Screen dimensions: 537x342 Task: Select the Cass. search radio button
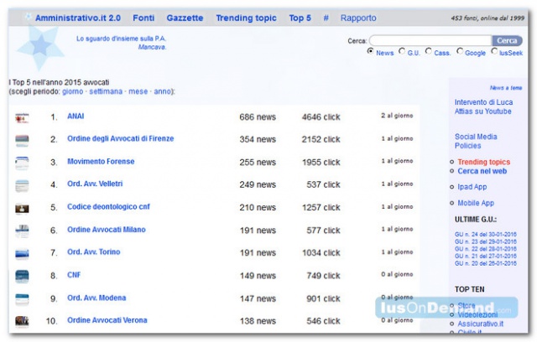[x=429, y=51]
